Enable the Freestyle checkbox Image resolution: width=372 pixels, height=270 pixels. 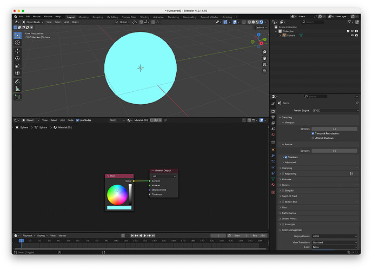coord(283,225)
